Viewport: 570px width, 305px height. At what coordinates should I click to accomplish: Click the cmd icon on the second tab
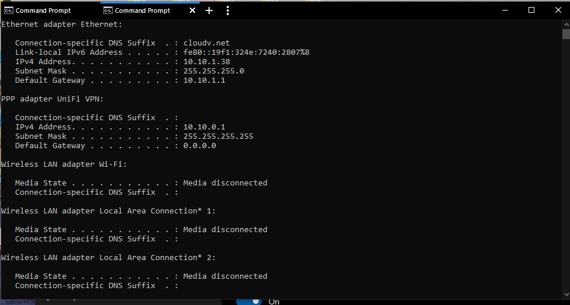click(108, 10)
